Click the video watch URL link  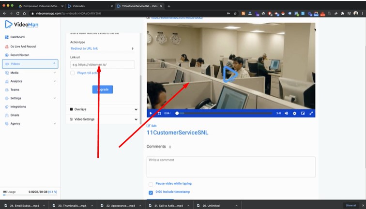pos(177,18)
